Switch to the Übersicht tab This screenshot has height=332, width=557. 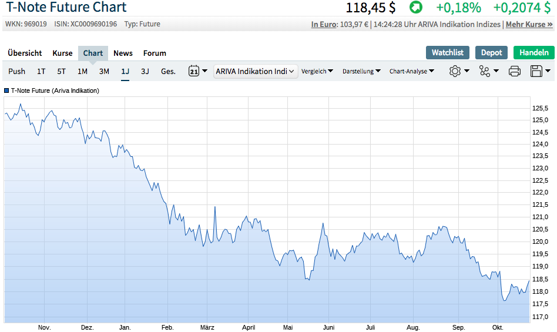(x=25, y=53)
